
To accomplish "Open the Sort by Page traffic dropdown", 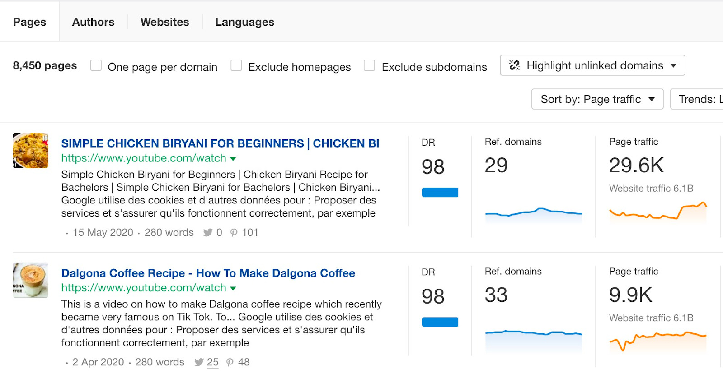I will tap(597, 99).
